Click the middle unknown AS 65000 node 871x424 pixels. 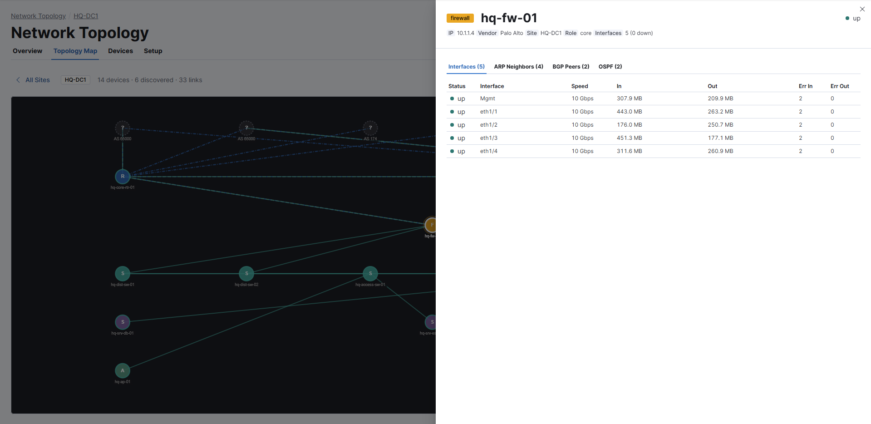click(x=246, y=128)
